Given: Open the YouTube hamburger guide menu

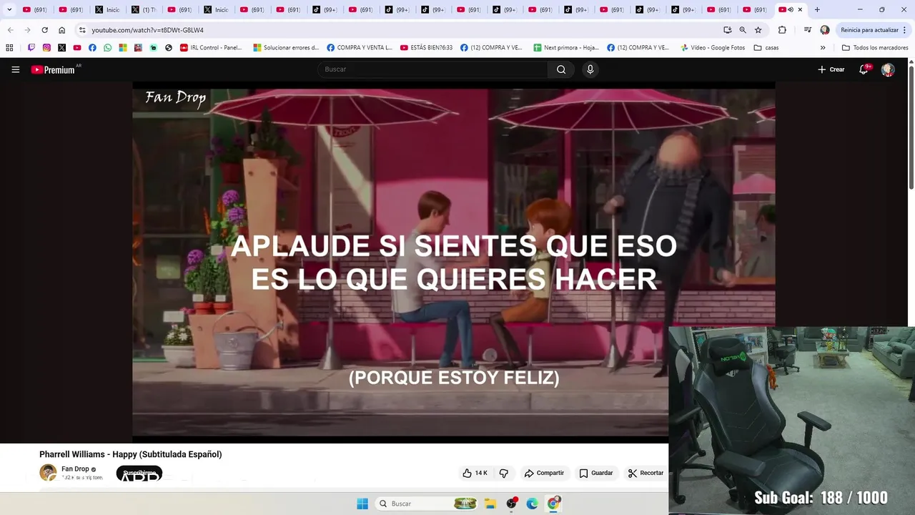Looking at the screenshot, I should click(x=16, y=69).
